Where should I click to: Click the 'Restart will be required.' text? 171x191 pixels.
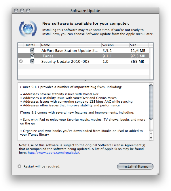[x=42, y=166]
